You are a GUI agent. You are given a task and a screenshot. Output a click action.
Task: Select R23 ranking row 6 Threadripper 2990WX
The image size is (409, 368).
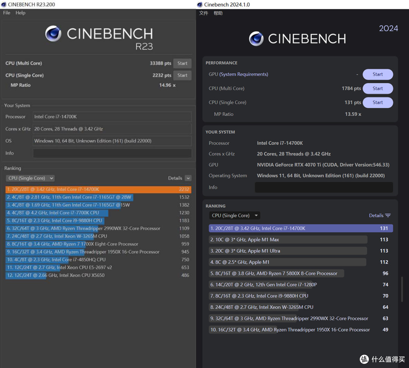(x=98, y=229)
